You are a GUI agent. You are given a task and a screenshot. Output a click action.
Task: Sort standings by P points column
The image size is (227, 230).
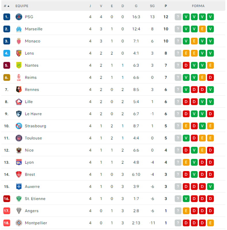(166, 6)
